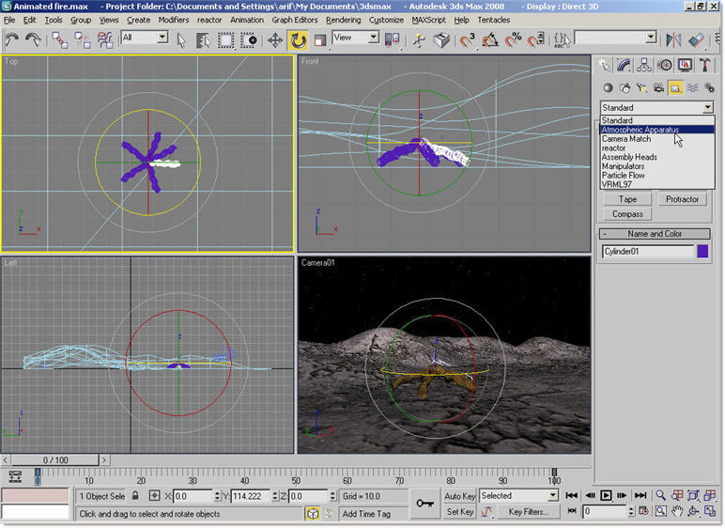This screenshot has height=528, width=725.
Task: Click the Space Warps category icon
Action: [x=692, y=87]
